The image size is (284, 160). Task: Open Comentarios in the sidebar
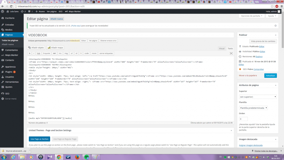click(x=12, y=50)
